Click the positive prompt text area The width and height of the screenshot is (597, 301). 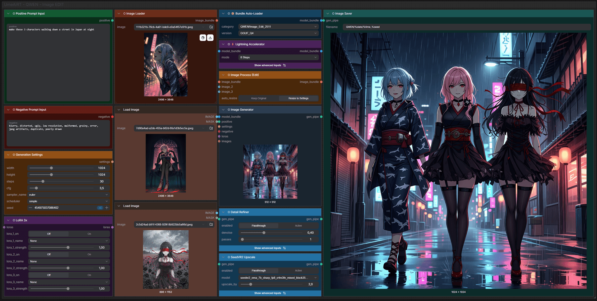pyautogui.click(x=58, y=63)
